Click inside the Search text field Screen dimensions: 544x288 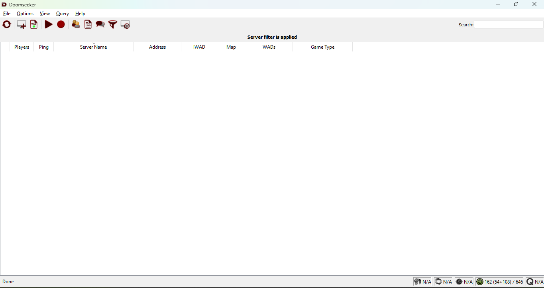click(x=509, y=25)
